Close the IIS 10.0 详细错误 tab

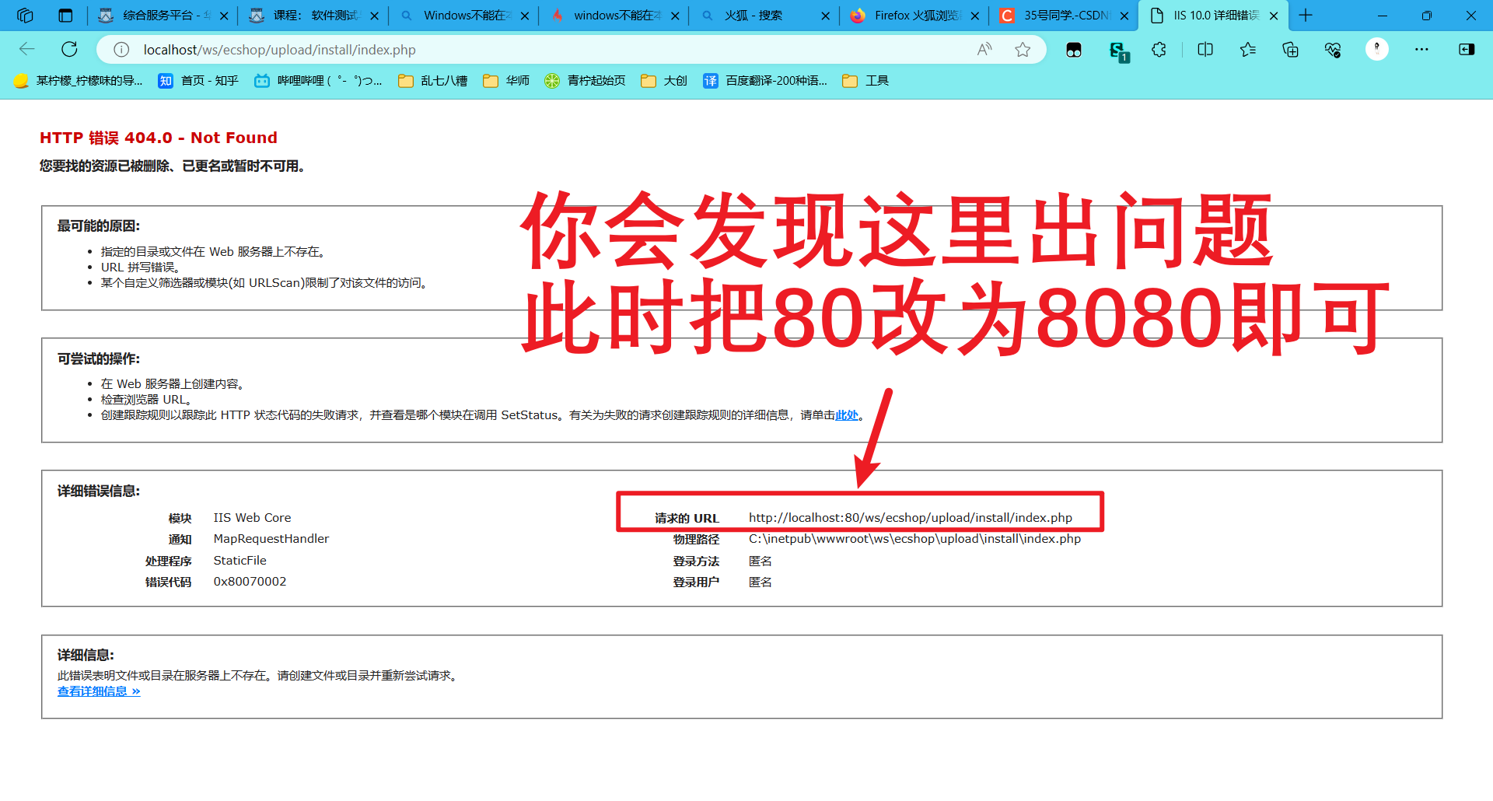(1274, 16)
